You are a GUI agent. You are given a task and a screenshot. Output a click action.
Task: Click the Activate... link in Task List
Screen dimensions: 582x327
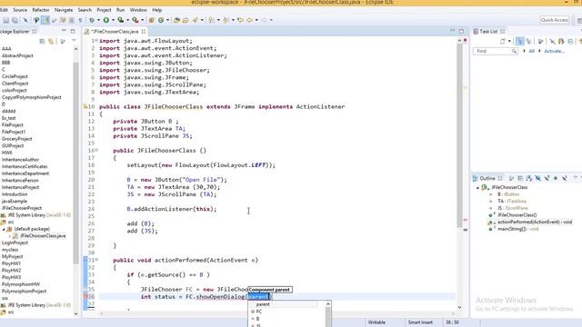pyautogui.click(x=554, y=51)
